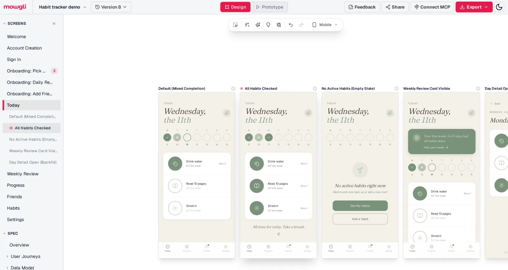Collapse the sidebar with double chevron
The image size is (508, 270).
point(54,24)
